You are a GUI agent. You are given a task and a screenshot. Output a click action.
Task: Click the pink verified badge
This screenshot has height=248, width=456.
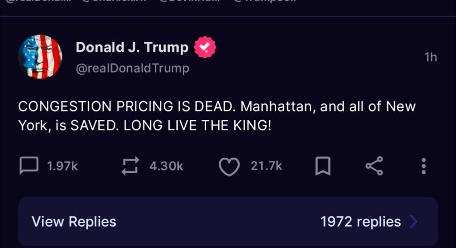click(x=205, y=47)
